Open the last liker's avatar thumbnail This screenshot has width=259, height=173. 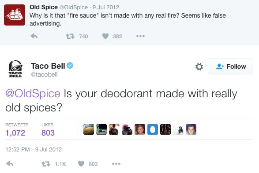tap(191, 129)
